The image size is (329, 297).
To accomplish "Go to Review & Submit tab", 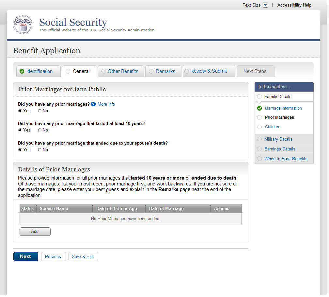I will tap(208, 71).
